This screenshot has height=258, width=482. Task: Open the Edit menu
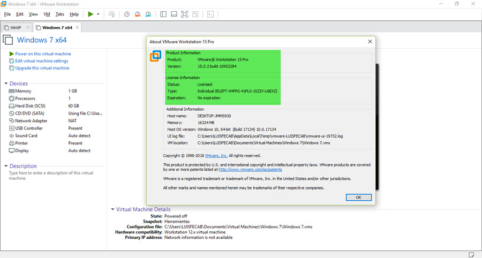(x=20, y=14)
